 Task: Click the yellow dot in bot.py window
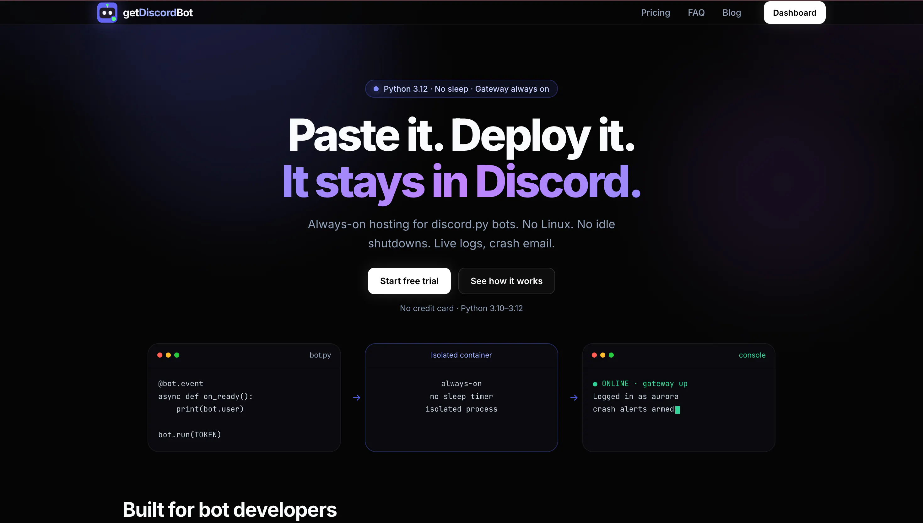pyautogui.click(x=168, y=355)
